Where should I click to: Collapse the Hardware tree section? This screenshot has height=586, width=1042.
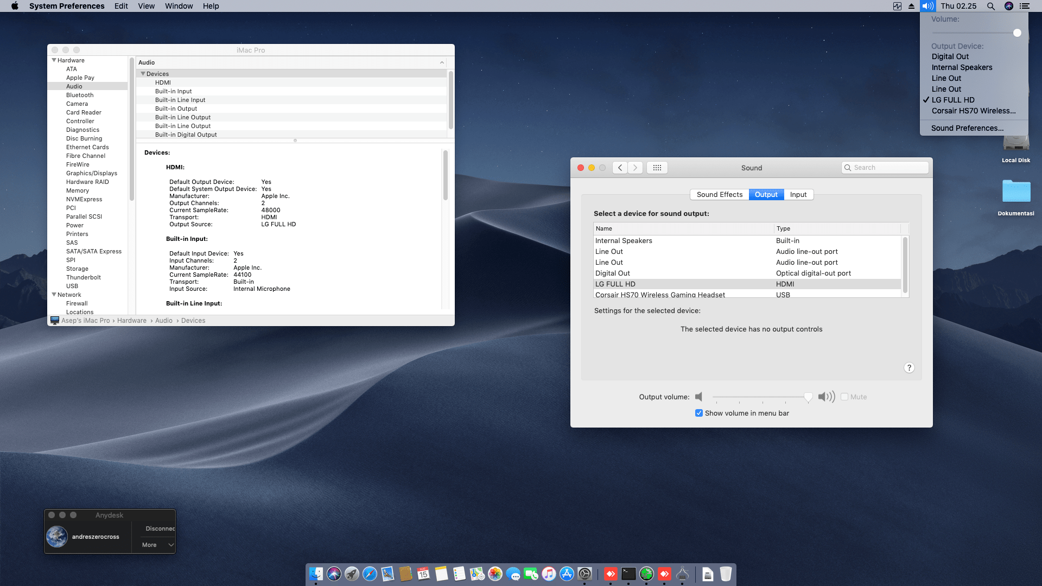tap(54, 60)
